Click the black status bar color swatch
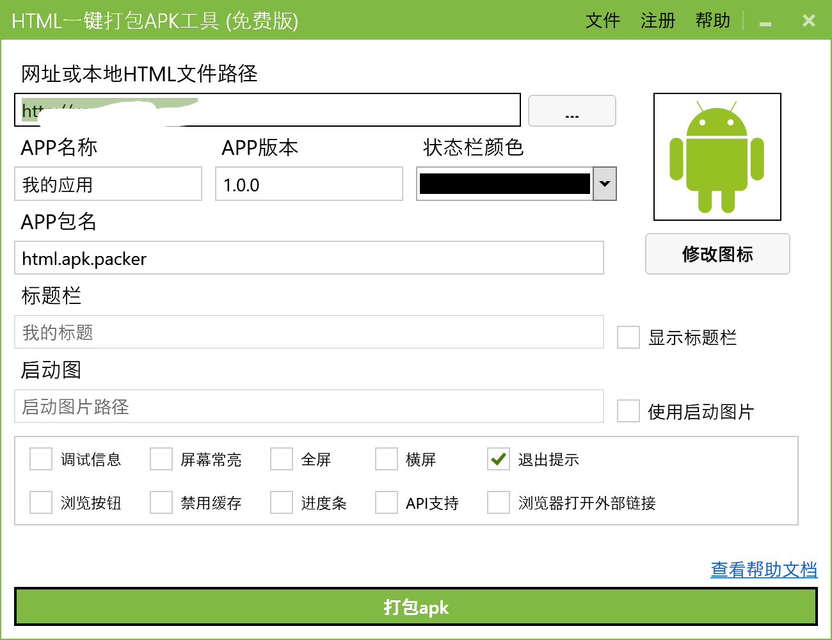This screenshot has height=640, width=832. (504, 184)
